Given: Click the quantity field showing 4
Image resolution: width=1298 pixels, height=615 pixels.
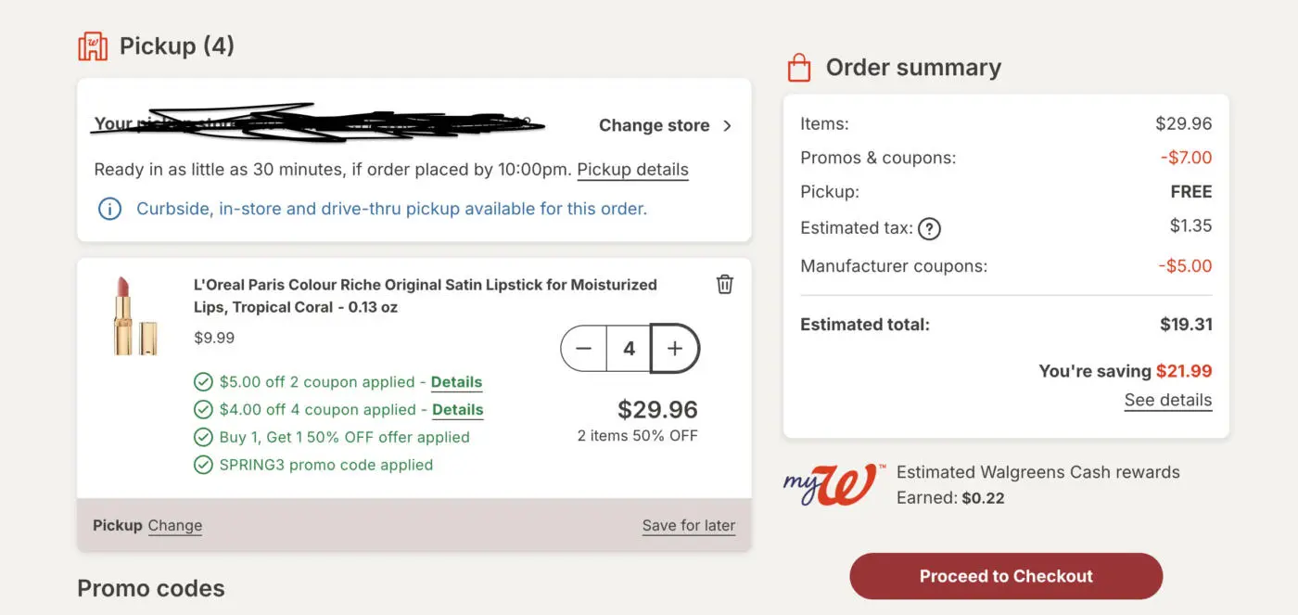Looking at the screenshot, I should tap(630, 349).
